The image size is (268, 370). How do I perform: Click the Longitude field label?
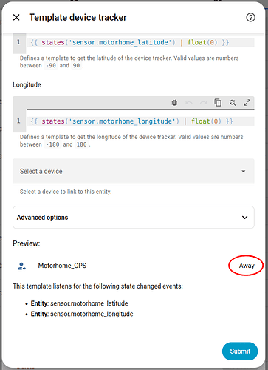pos(27,85)
